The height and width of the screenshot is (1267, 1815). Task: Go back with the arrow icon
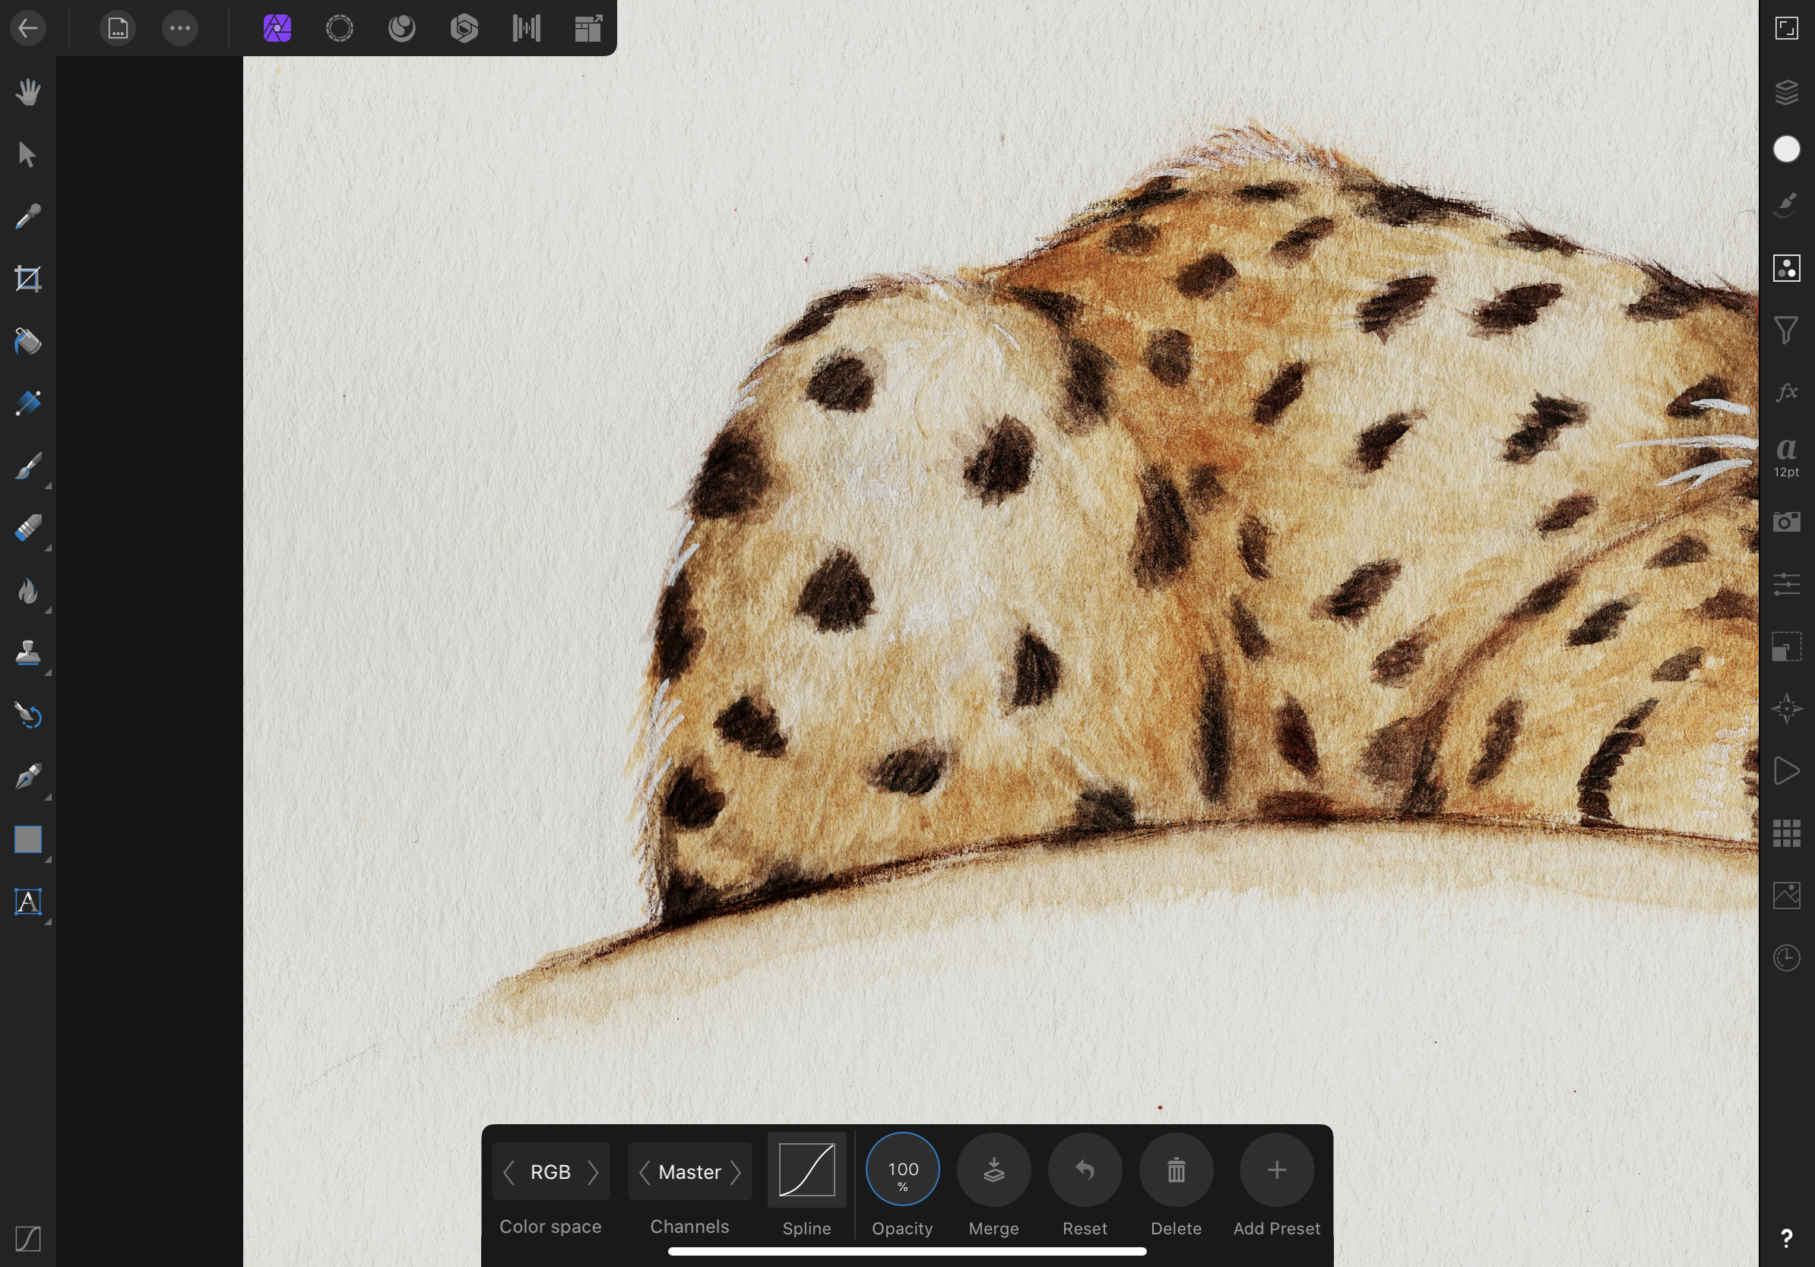[x=27, y=28]
